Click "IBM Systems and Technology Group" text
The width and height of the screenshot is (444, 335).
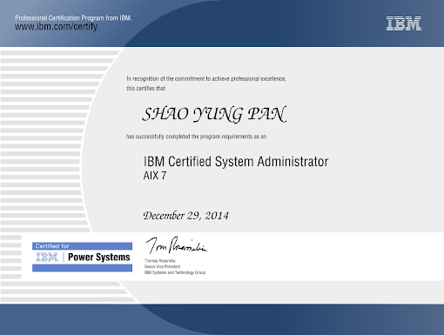click(175, 272)
